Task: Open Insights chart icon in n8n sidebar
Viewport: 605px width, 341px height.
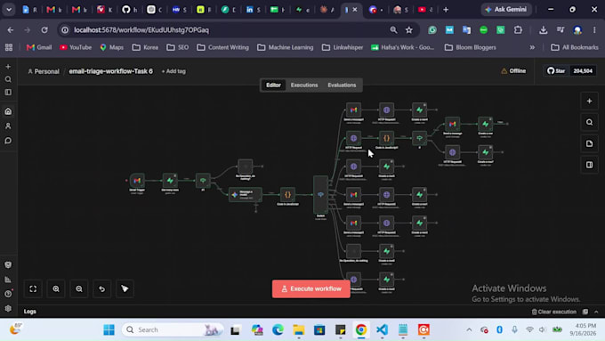Action: pyautogui.click(x=8, y=280)
